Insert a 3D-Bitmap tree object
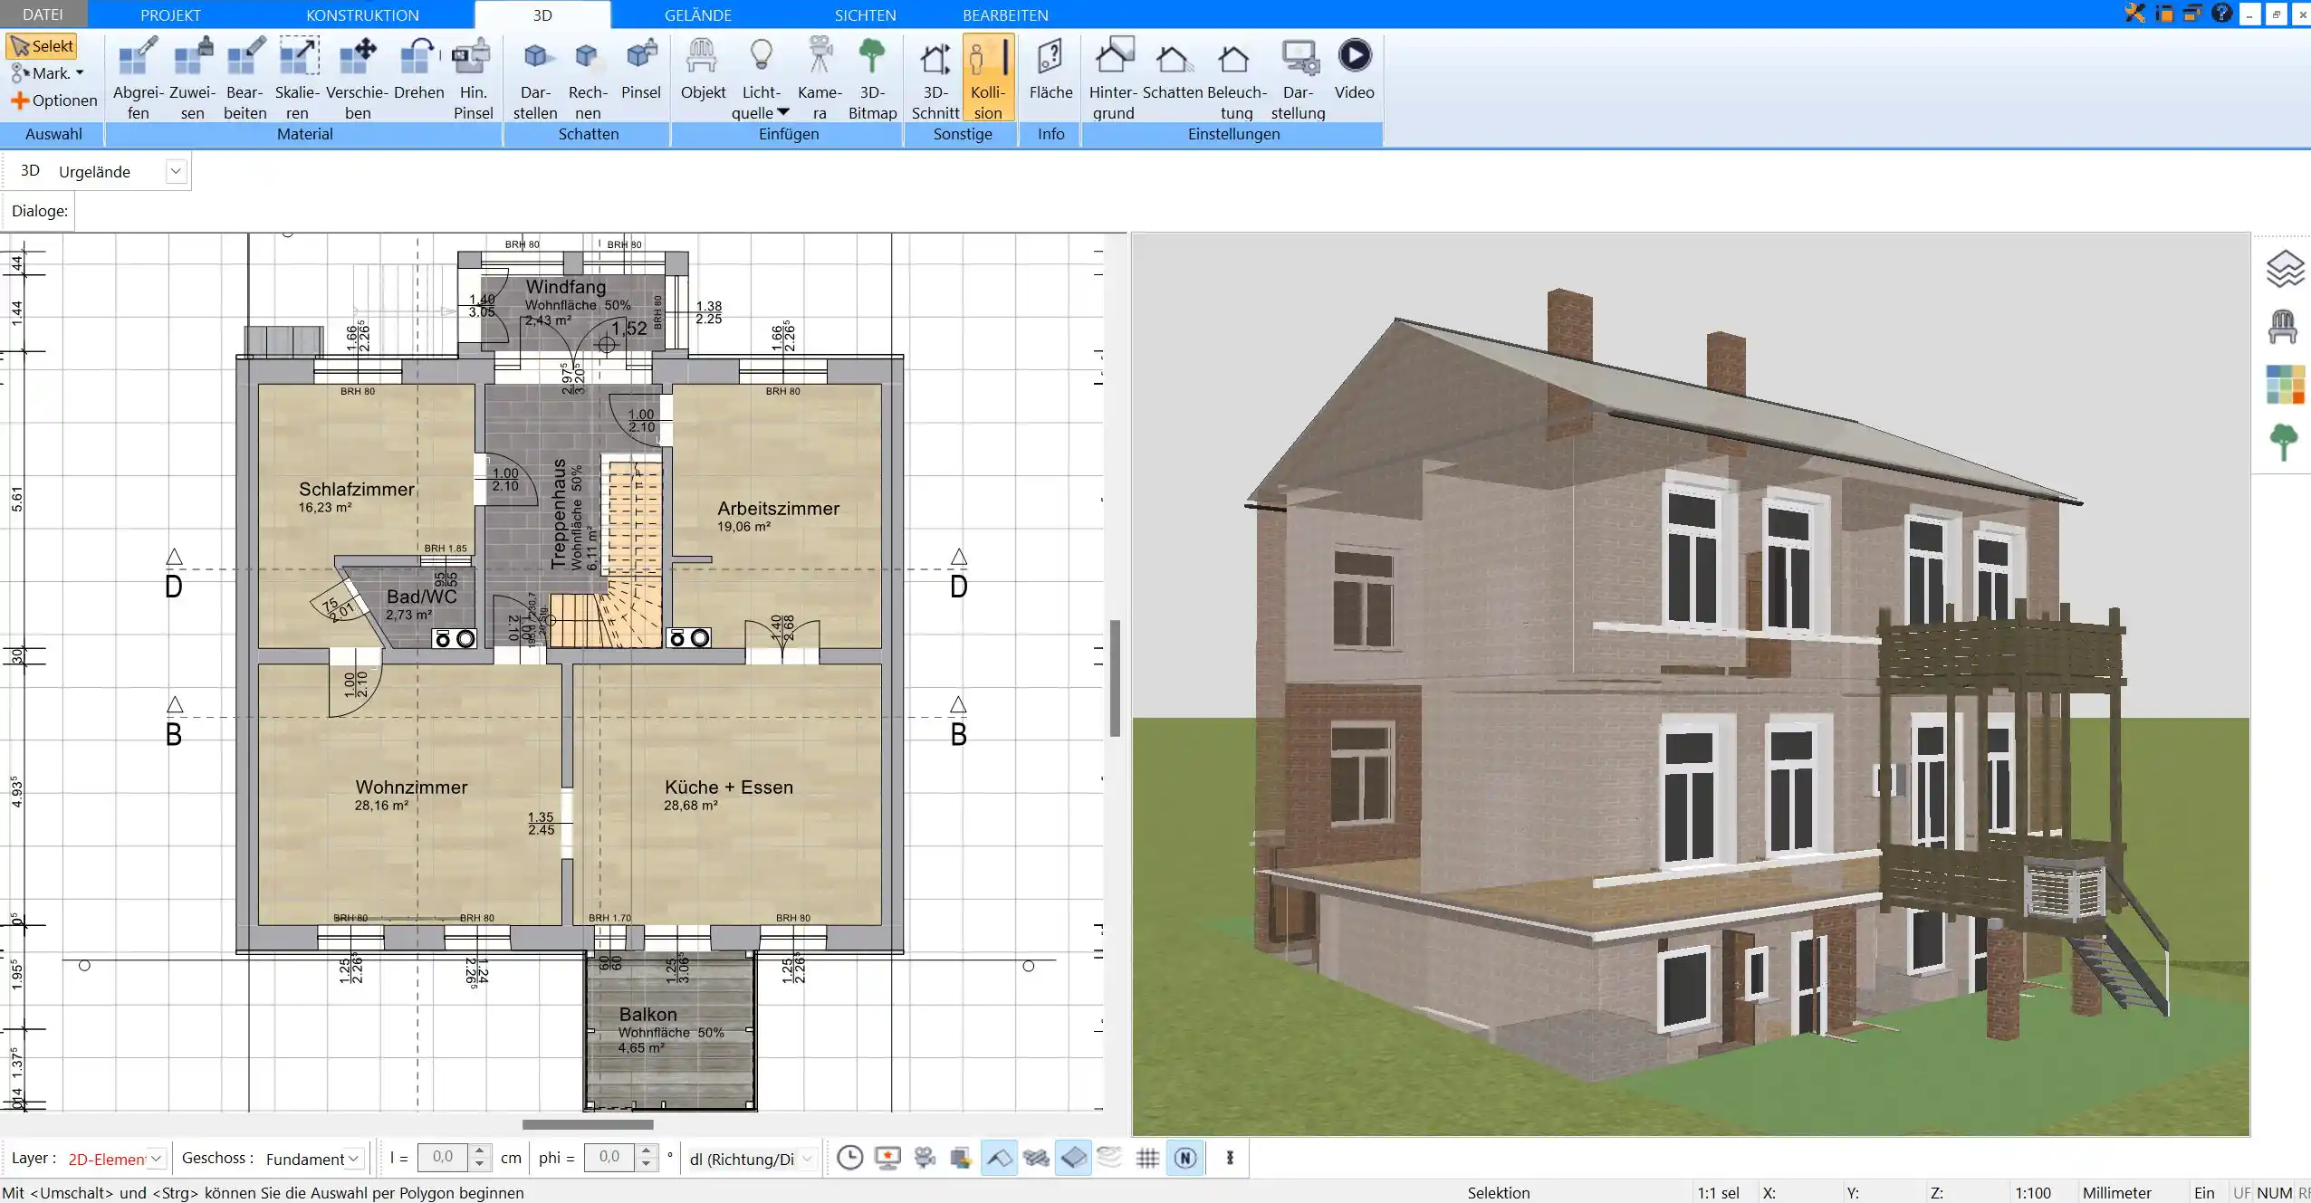 872,79
